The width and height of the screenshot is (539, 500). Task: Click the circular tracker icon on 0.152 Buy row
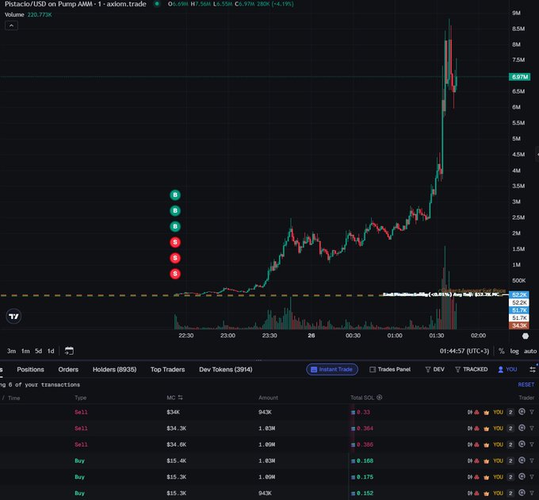point(522,492)
